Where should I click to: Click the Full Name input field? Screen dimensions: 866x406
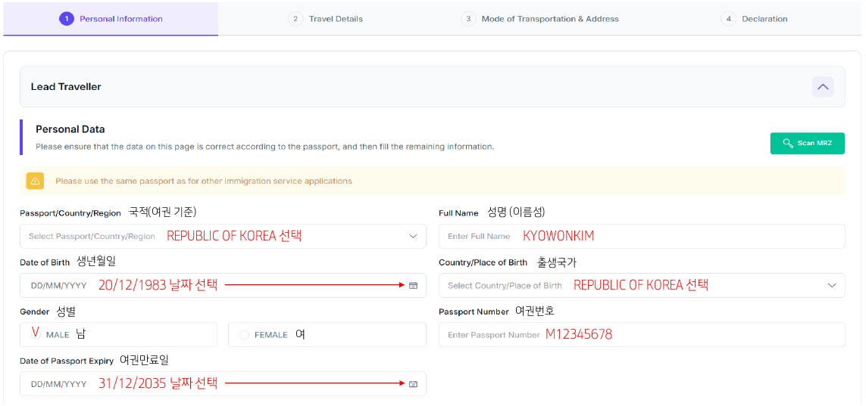(641, 237)
